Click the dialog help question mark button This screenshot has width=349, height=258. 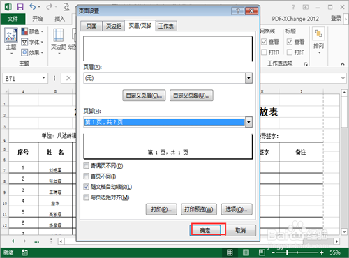click(237, 11)
